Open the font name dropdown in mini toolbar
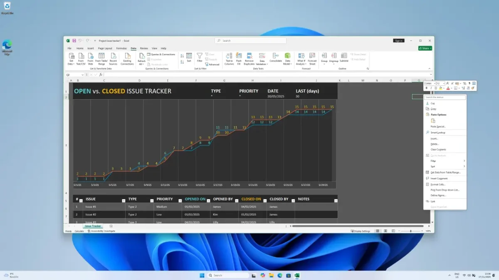This screenshot has width=499, height=280. pos(429,83)
